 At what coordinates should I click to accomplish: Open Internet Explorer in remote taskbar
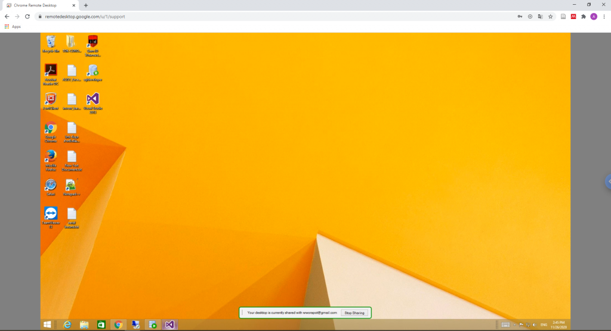(x=67, y=324)
